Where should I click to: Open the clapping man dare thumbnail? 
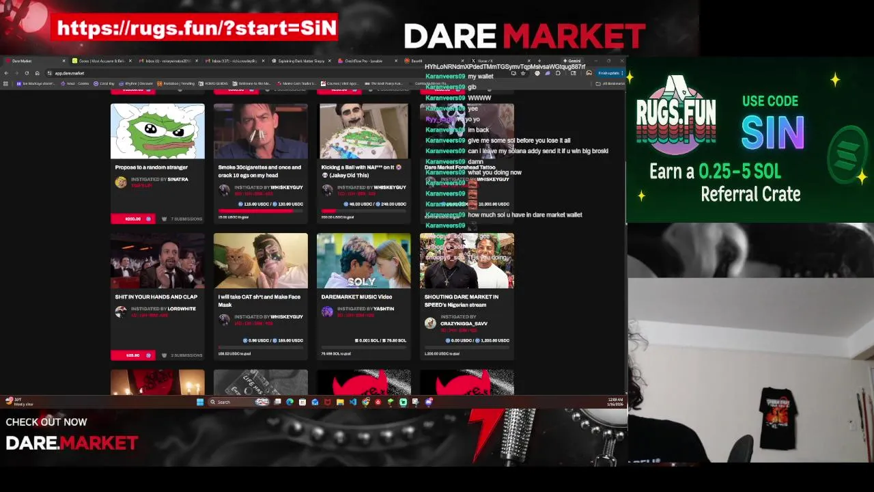click(x=158, y=261)
